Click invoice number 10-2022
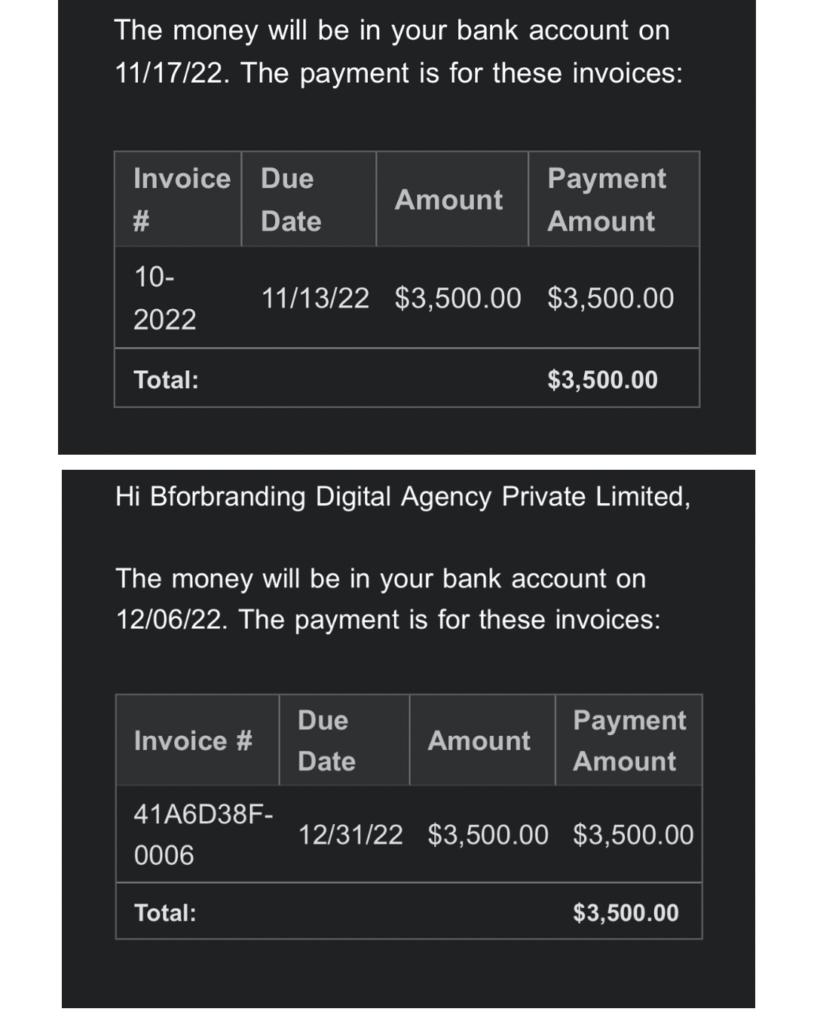 coord(164,298)
